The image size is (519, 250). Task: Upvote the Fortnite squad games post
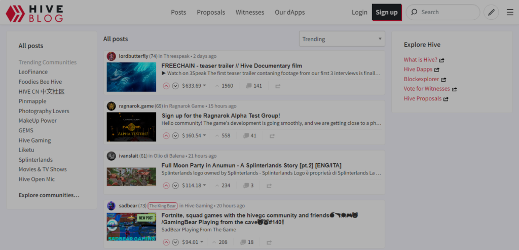tap(166, 242)
